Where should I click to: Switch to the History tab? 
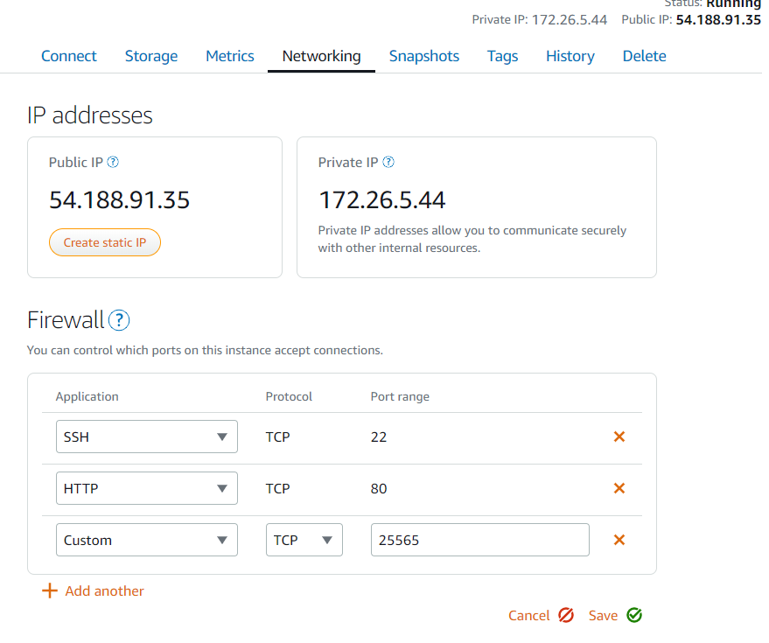point(570,56)
